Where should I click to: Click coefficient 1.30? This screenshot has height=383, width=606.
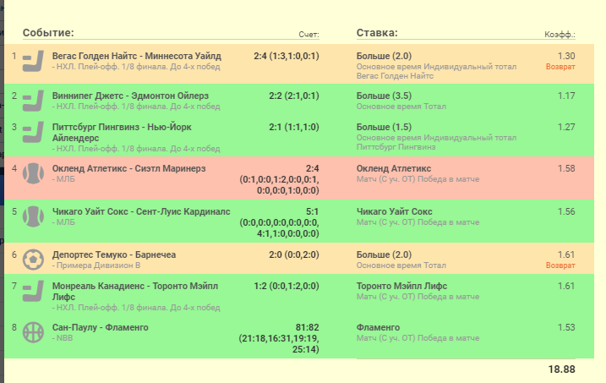pyautogui.click(x=566, y=56)
